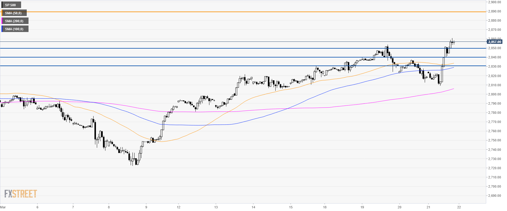Click the 2,880.00 price axis label
The width and height of the screenshot is (507, 211).
point(495,20)
